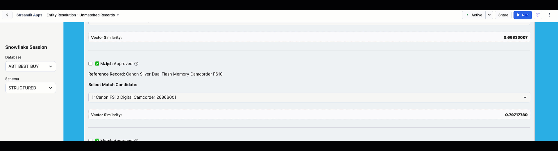Check the Match Approved checkbox for Canon FS10
Screen dimensions: 558x151
90,64
